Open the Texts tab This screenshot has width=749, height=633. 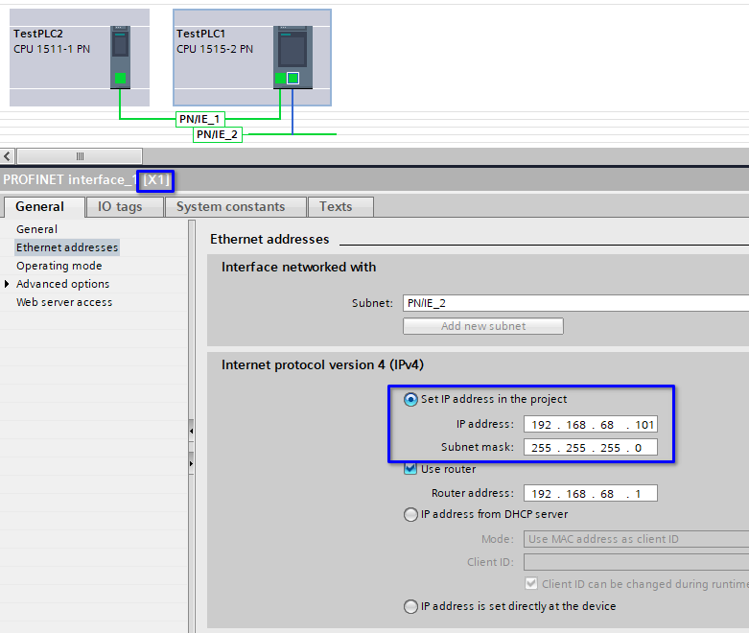340,207
